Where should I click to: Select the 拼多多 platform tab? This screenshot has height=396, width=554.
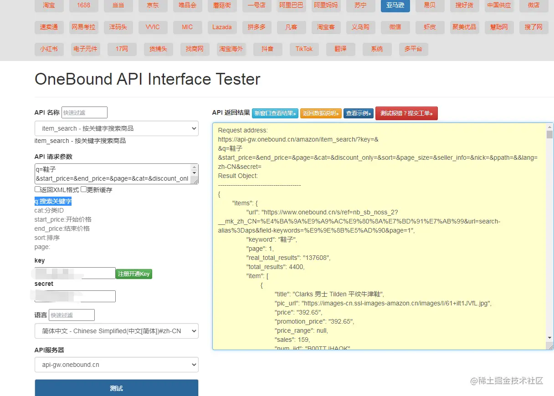click(256, 27)
